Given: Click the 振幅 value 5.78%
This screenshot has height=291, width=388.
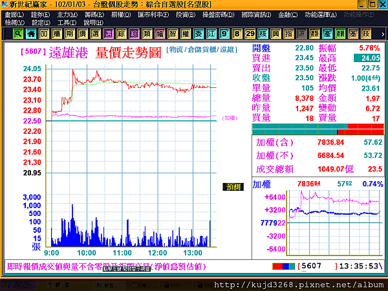Looking at the screenshot, I should point(369,48).
